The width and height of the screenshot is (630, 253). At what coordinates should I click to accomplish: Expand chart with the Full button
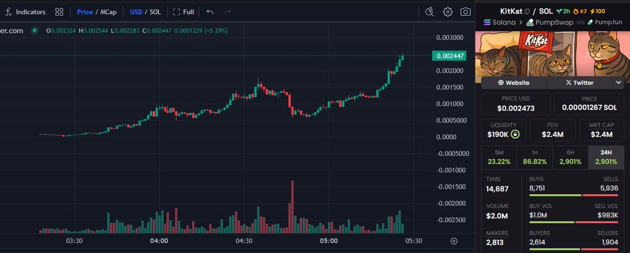pyautogui.click(x=183, y=12)
